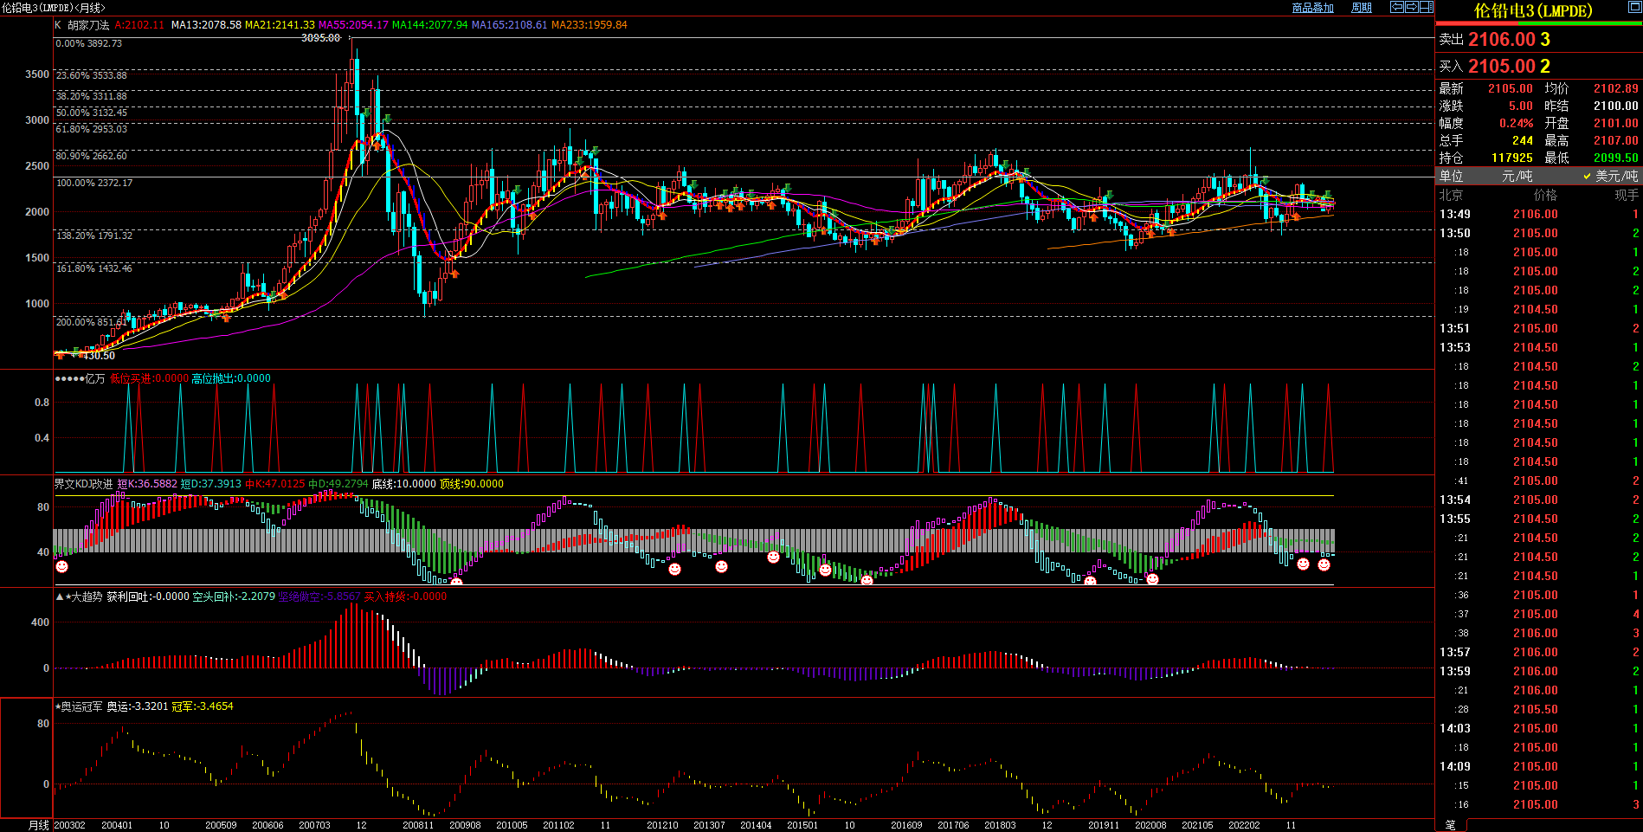Click the 界文KD改进 indicator title
The width and height of the screenshot is (1643, 832).
83,484
